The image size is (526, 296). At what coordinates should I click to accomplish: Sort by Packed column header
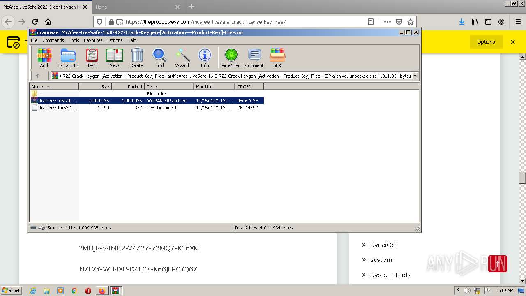tap(128, 86)
